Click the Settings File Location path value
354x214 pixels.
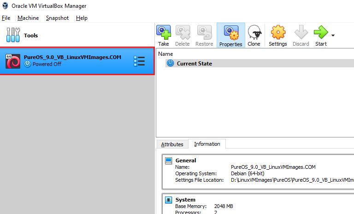pyautogui.click(x=292, y=180)
